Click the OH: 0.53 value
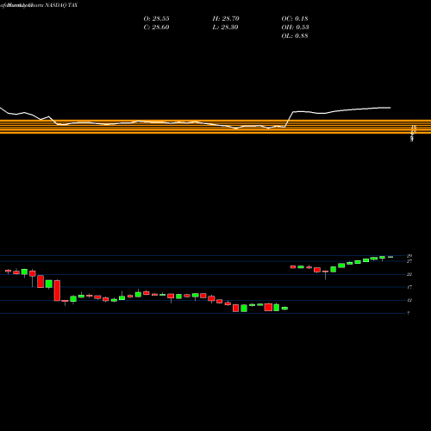Screen dimensions: 431x431 (x=295, y=28)
